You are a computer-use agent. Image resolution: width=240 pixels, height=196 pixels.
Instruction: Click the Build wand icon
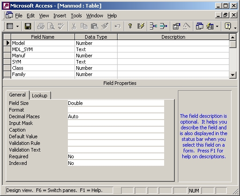pyautogui.click(x=187, y=26)
